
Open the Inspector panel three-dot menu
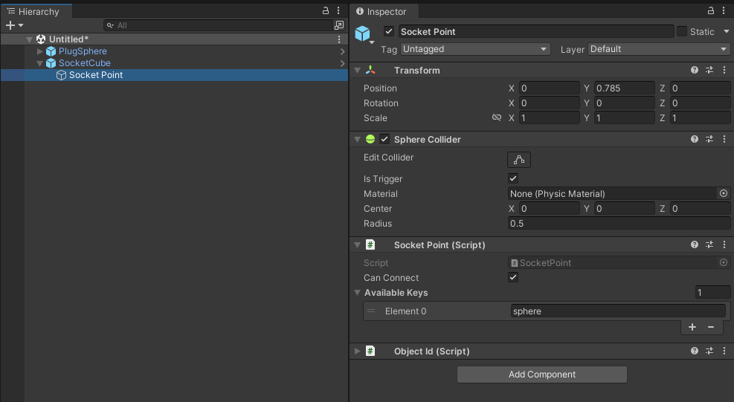724,10
